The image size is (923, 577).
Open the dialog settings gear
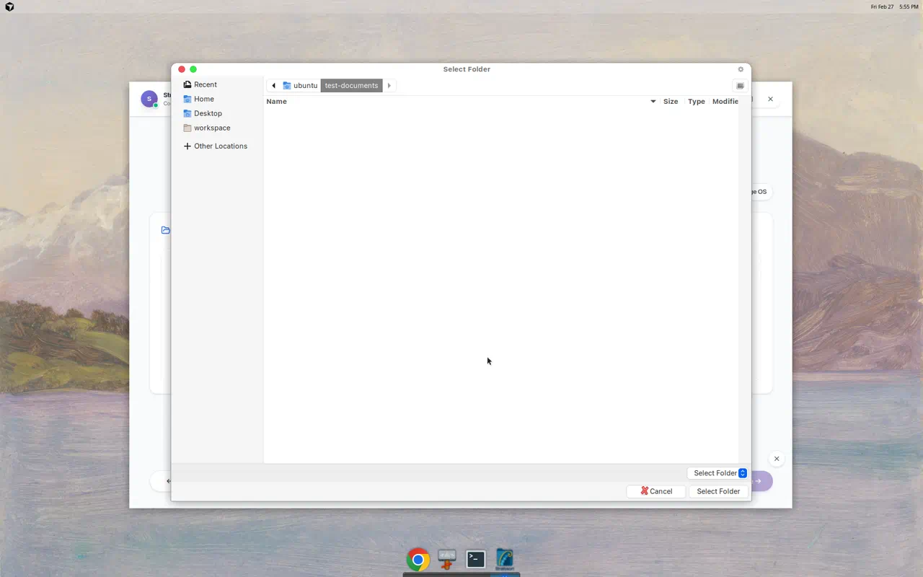click(x=741, y=69)
